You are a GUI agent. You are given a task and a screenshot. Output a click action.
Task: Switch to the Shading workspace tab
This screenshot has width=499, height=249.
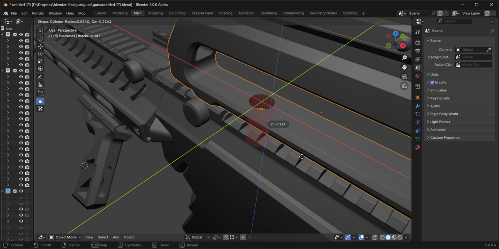[225, 13]
